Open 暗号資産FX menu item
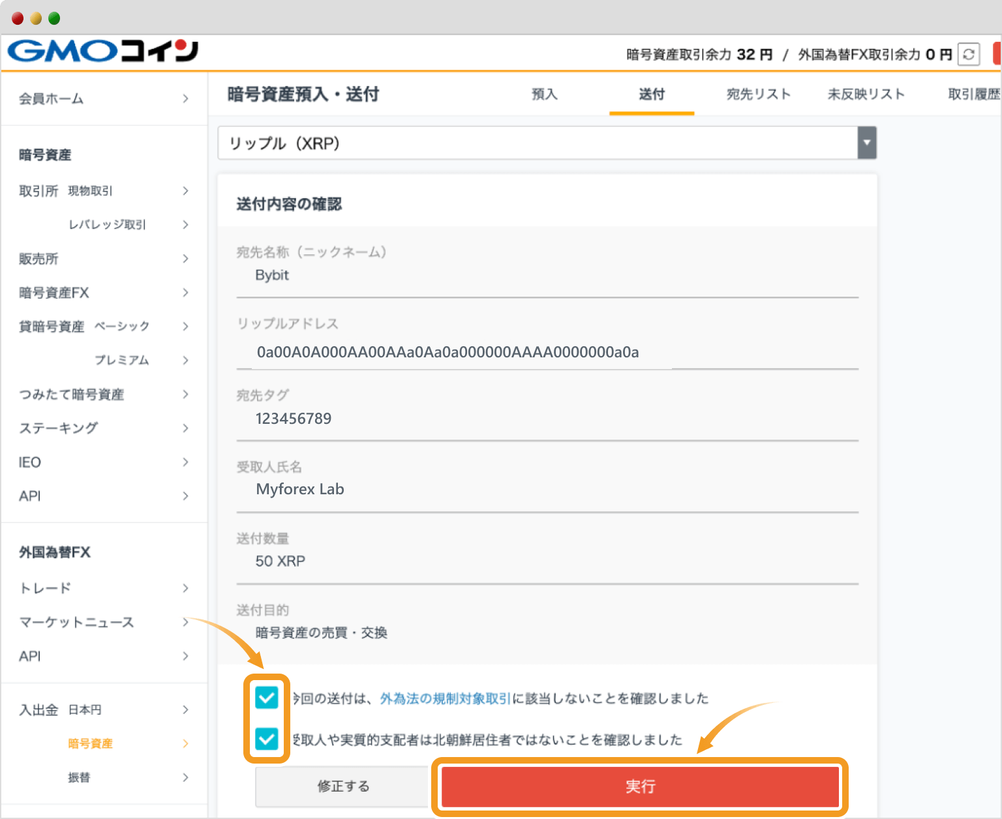 pyautogui.click(x=54, y=293)
